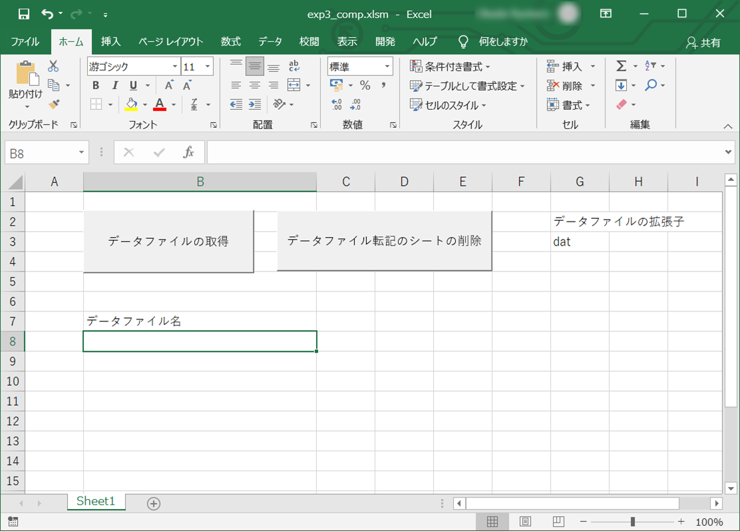Decrease the indent level
Image resolution: width=740 pixels, height=531 pixels.
point(236,104)
